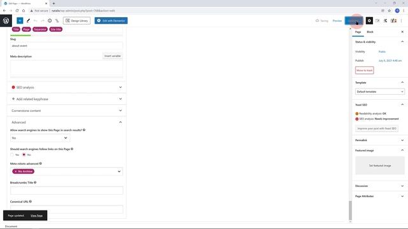Toggle the settings gear sidebar

pyautogui.click(x=369, y=20)
